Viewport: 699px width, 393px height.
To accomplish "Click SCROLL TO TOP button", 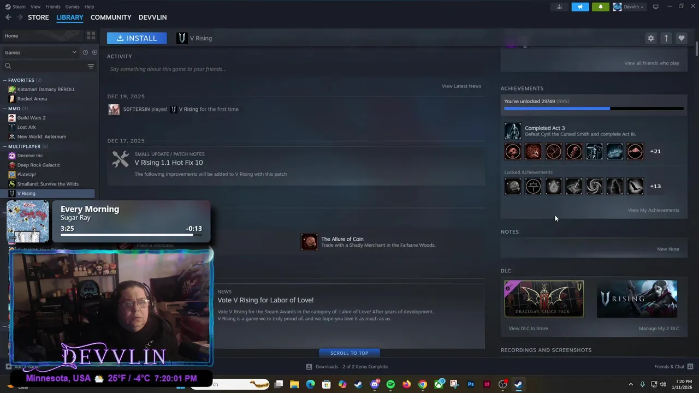I will point(349,353).
